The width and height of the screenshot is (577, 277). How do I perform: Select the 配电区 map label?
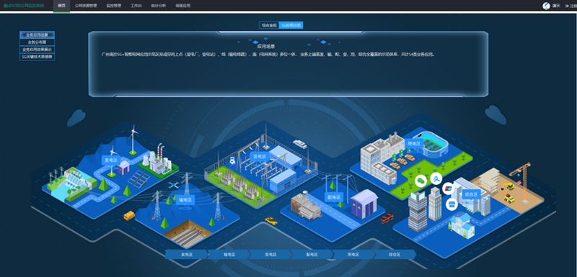click(334, 197)
